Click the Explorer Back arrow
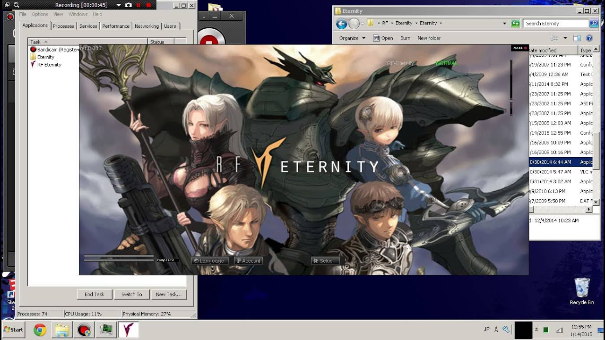The width and height of the screenshot is (605, 340). coord(341,23)
